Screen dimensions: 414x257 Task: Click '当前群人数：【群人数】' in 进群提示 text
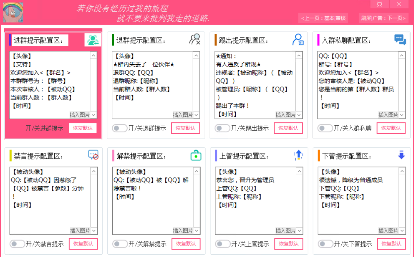click(x=42, y=97)
